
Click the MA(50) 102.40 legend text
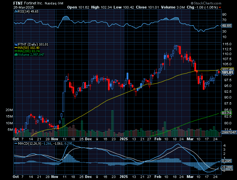[x=28, y=48]
